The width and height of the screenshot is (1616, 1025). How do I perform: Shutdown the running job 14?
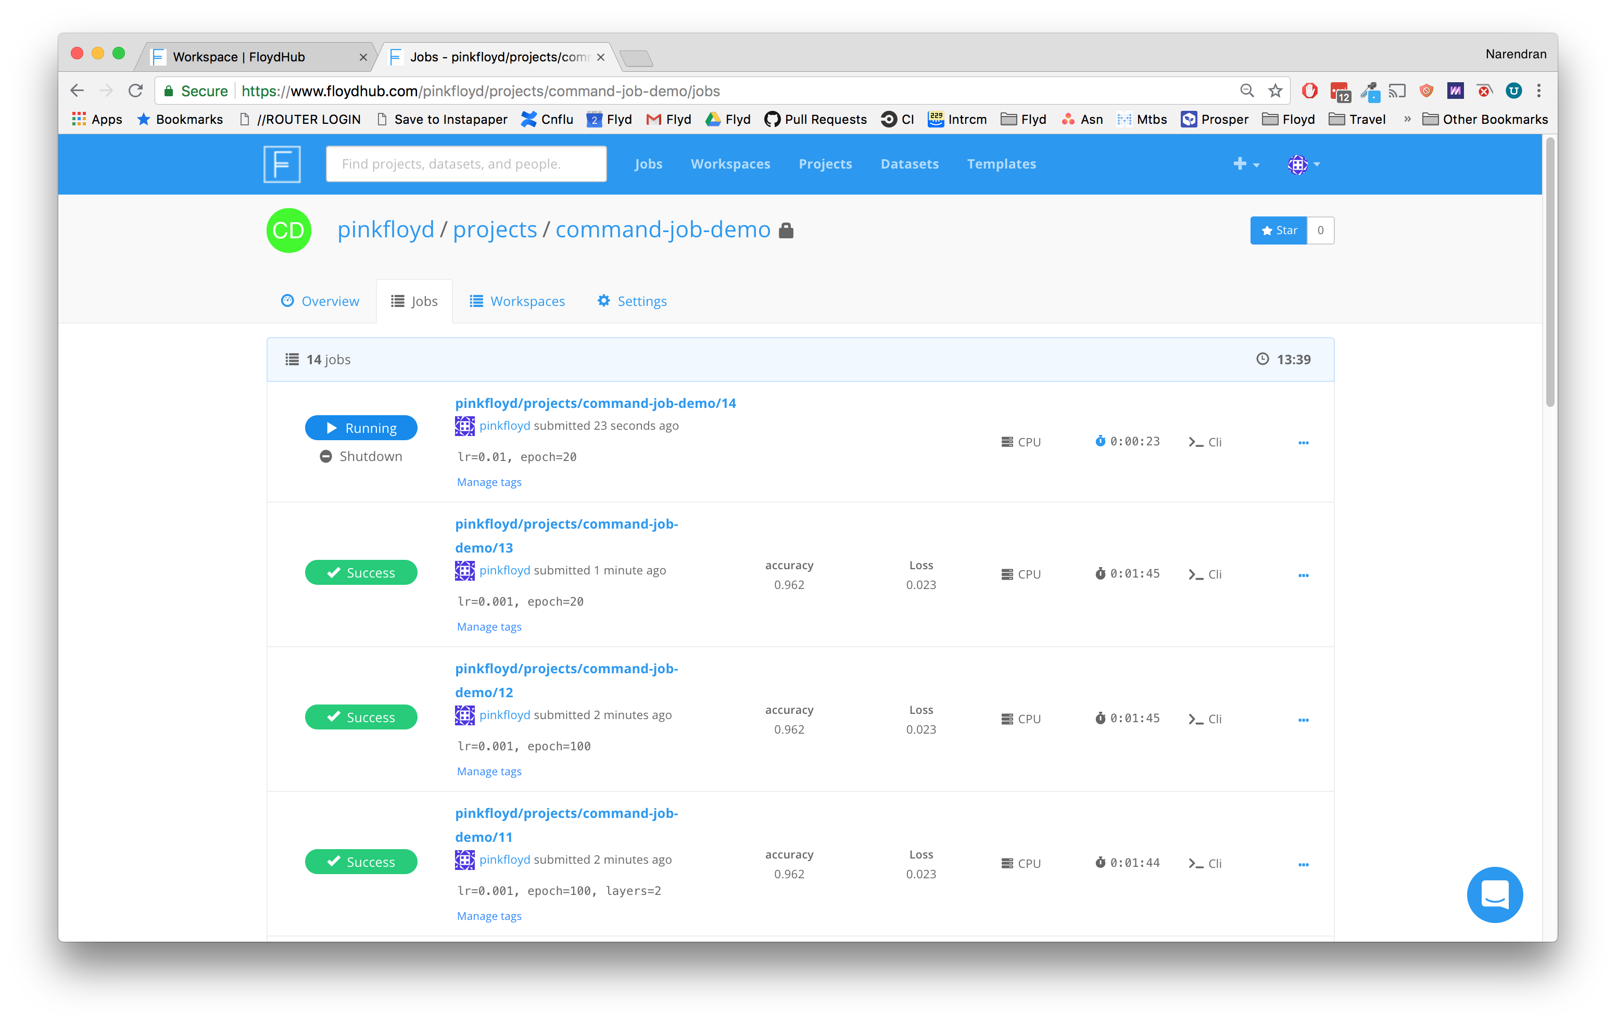[x=361, y=456]
